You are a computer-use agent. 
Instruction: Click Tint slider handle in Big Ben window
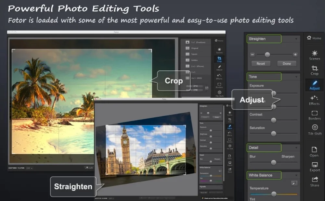211,181
